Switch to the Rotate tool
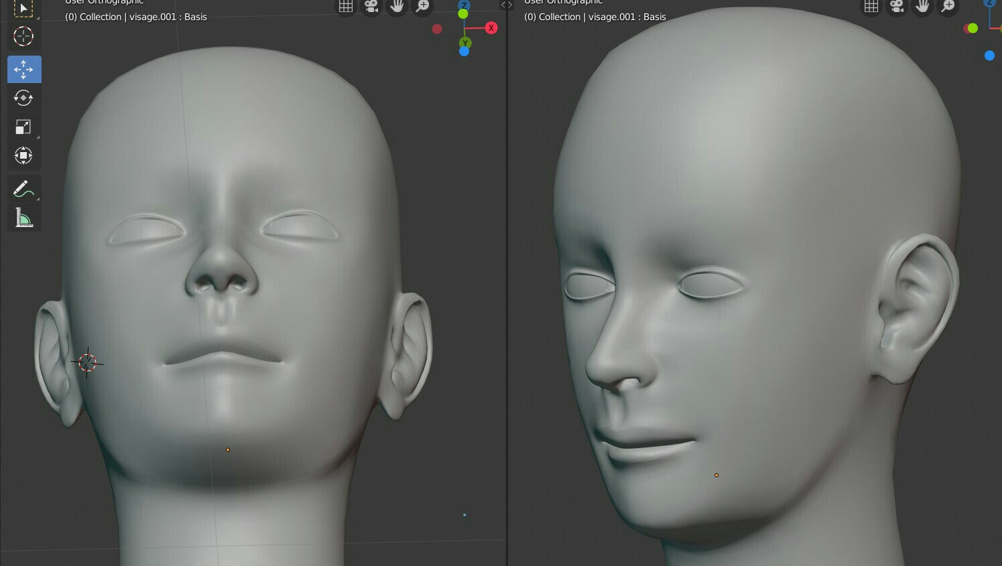The height and width of the screenshot is (566, 1002). tap(23, 98)
